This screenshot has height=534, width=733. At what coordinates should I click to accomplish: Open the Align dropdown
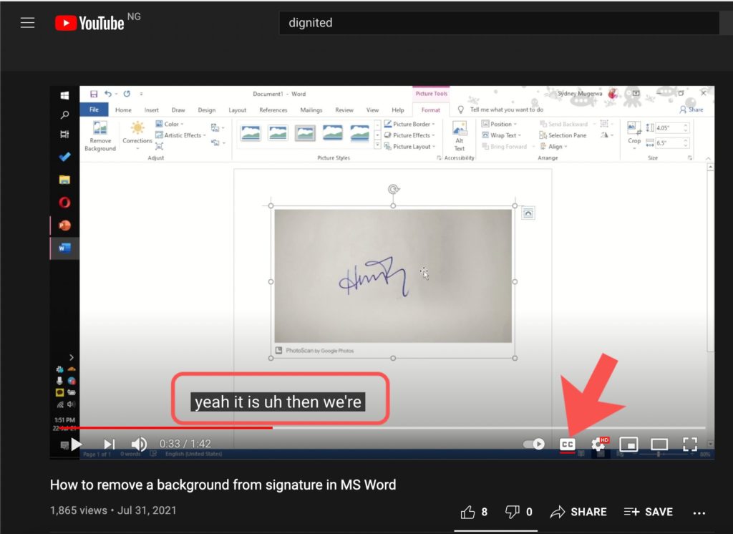point(553,146)
